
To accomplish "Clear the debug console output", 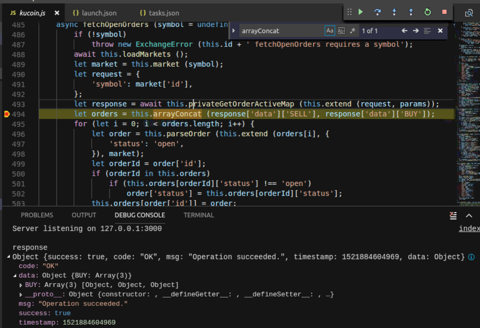I will click(x=453, y=215).
